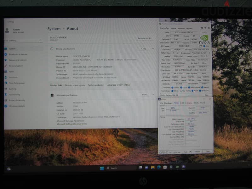This screenshot has width=252, height=189.
Task: Open Advanced system settings link
Action: point(119,85)
